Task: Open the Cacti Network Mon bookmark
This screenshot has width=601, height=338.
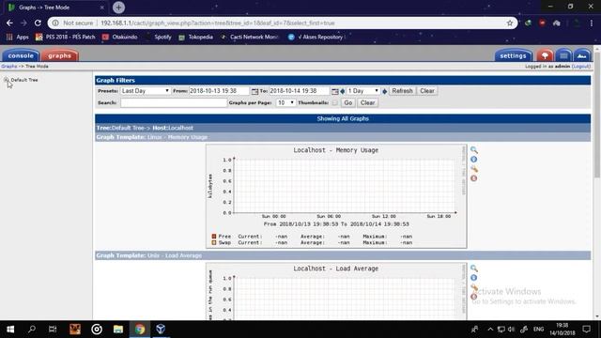Action: click(250, 38)
